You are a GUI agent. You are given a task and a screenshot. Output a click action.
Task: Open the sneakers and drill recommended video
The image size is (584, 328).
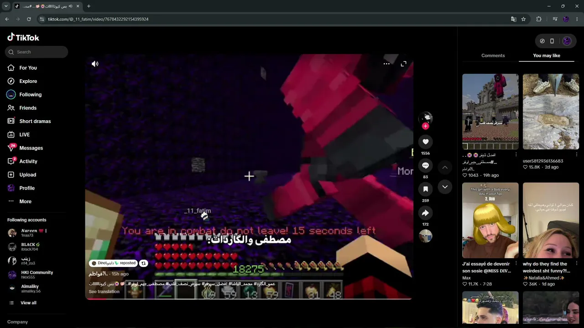[x=551, y=112]
